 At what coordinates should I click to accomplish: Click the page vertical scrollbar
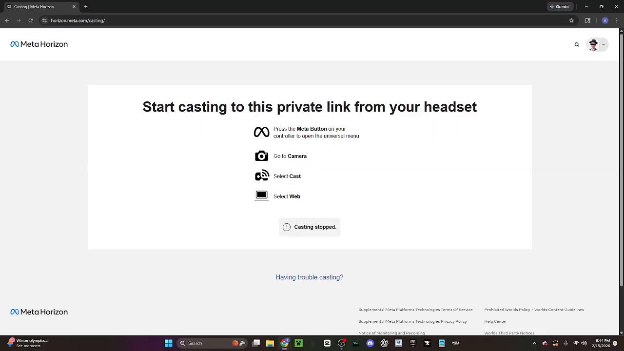click(621, 160)
